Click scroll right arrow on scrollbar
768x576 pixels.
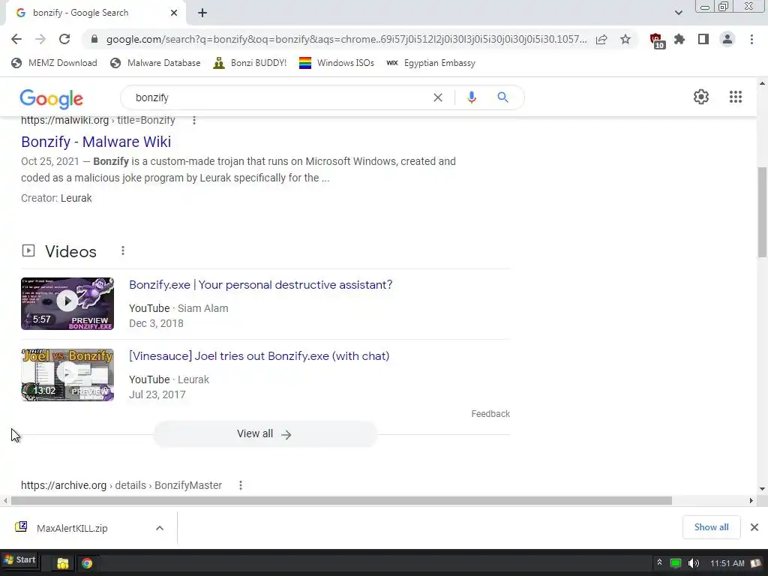(x=751, y=500)
